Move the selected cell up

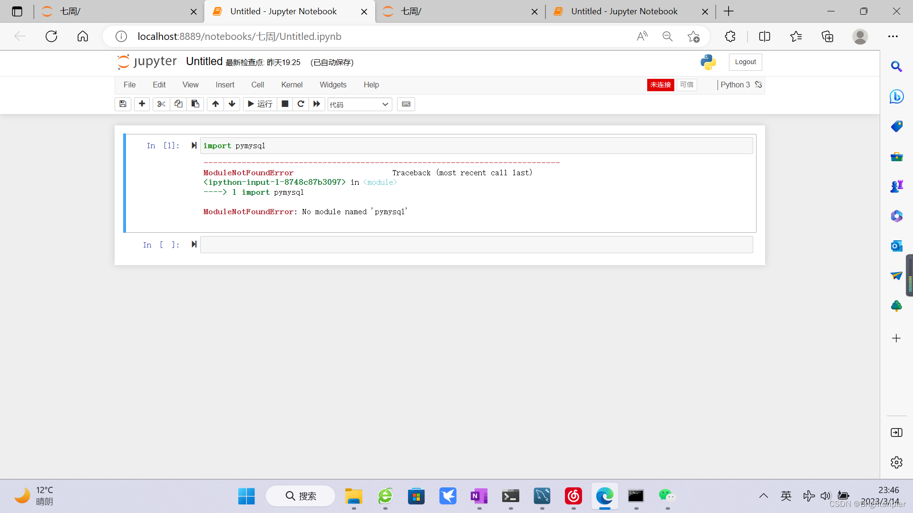215,104
